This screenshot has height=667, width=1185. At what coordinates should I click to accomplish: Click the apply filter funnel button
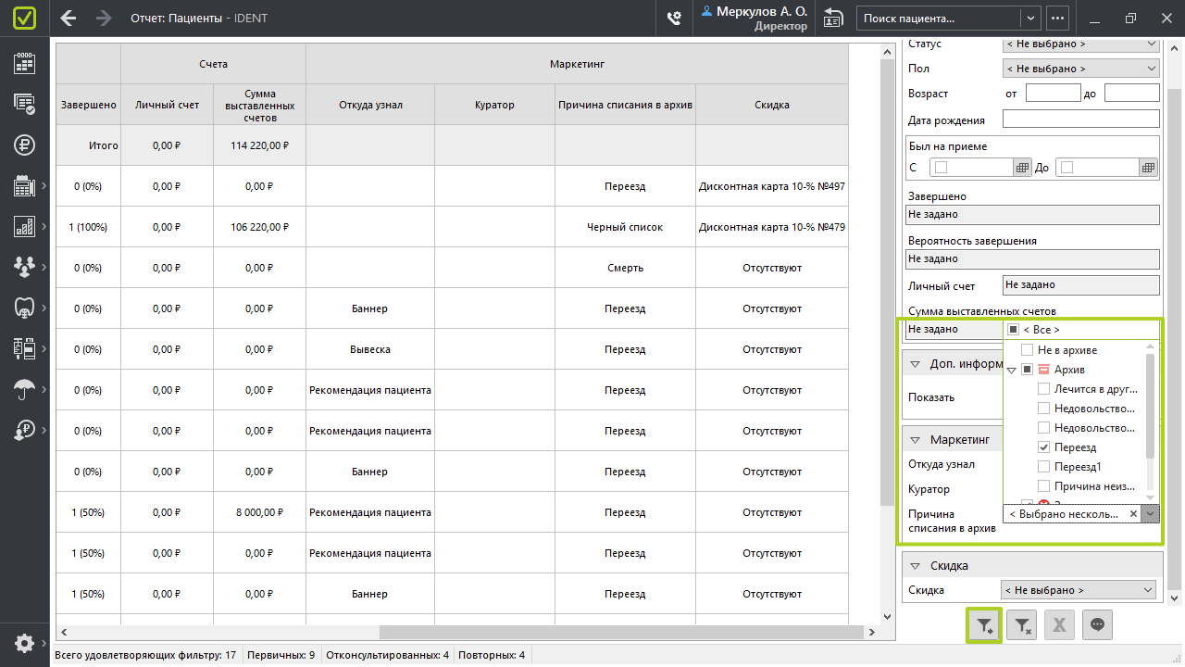click(984, 626)
